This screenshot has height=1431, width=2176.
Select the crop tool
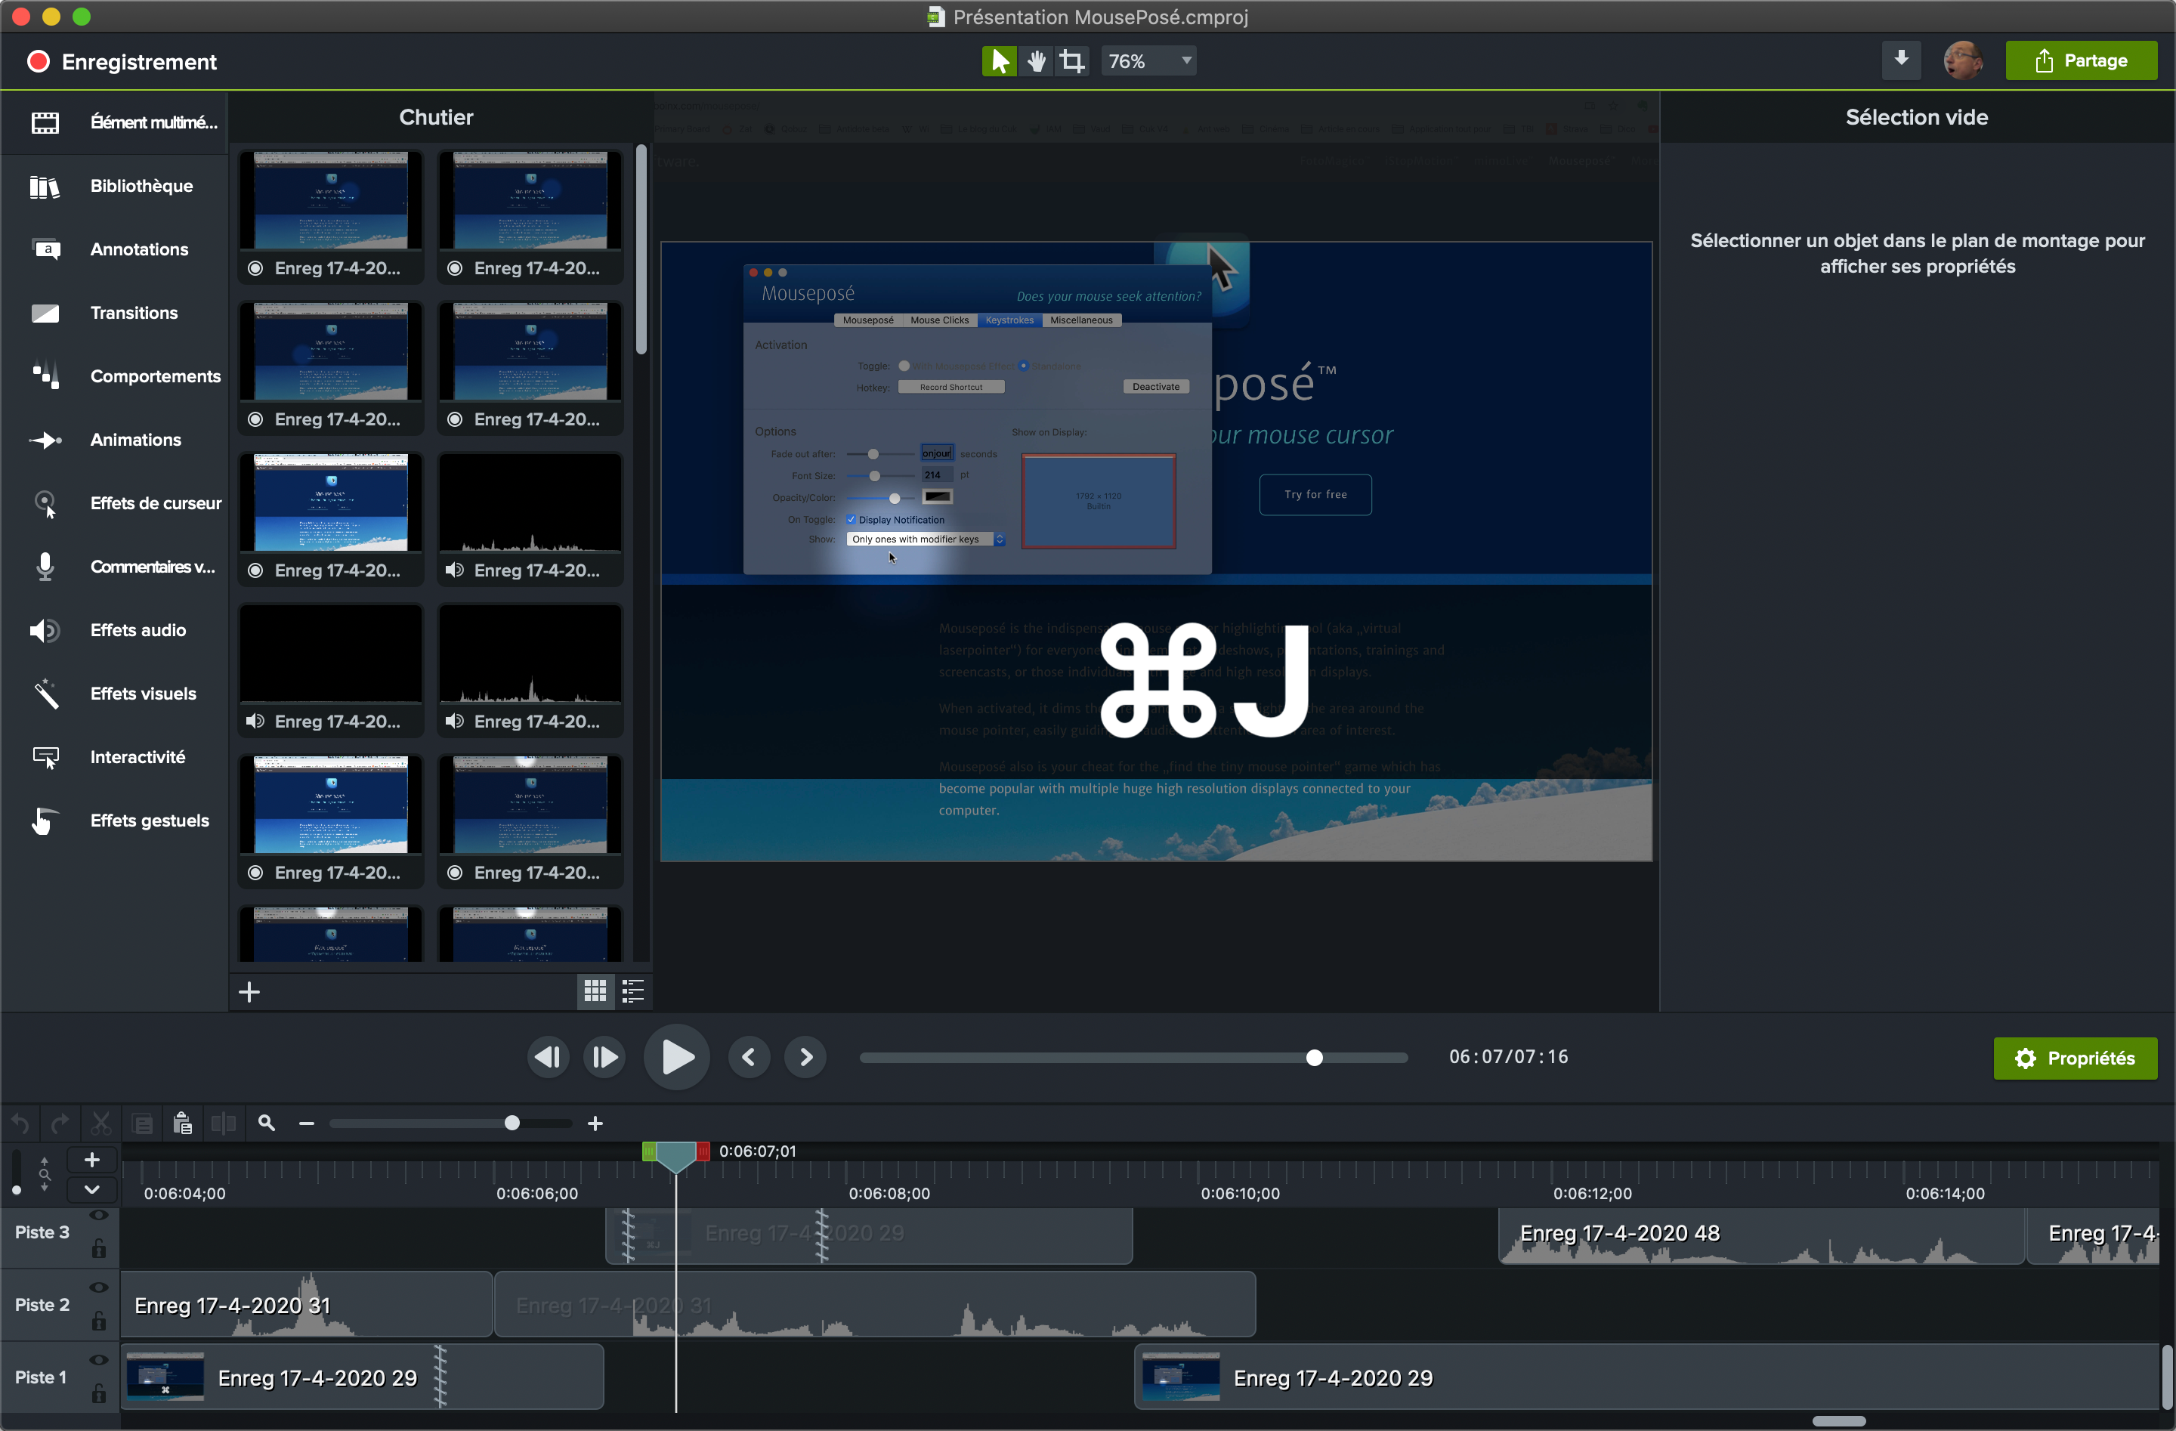[1071, 61]
